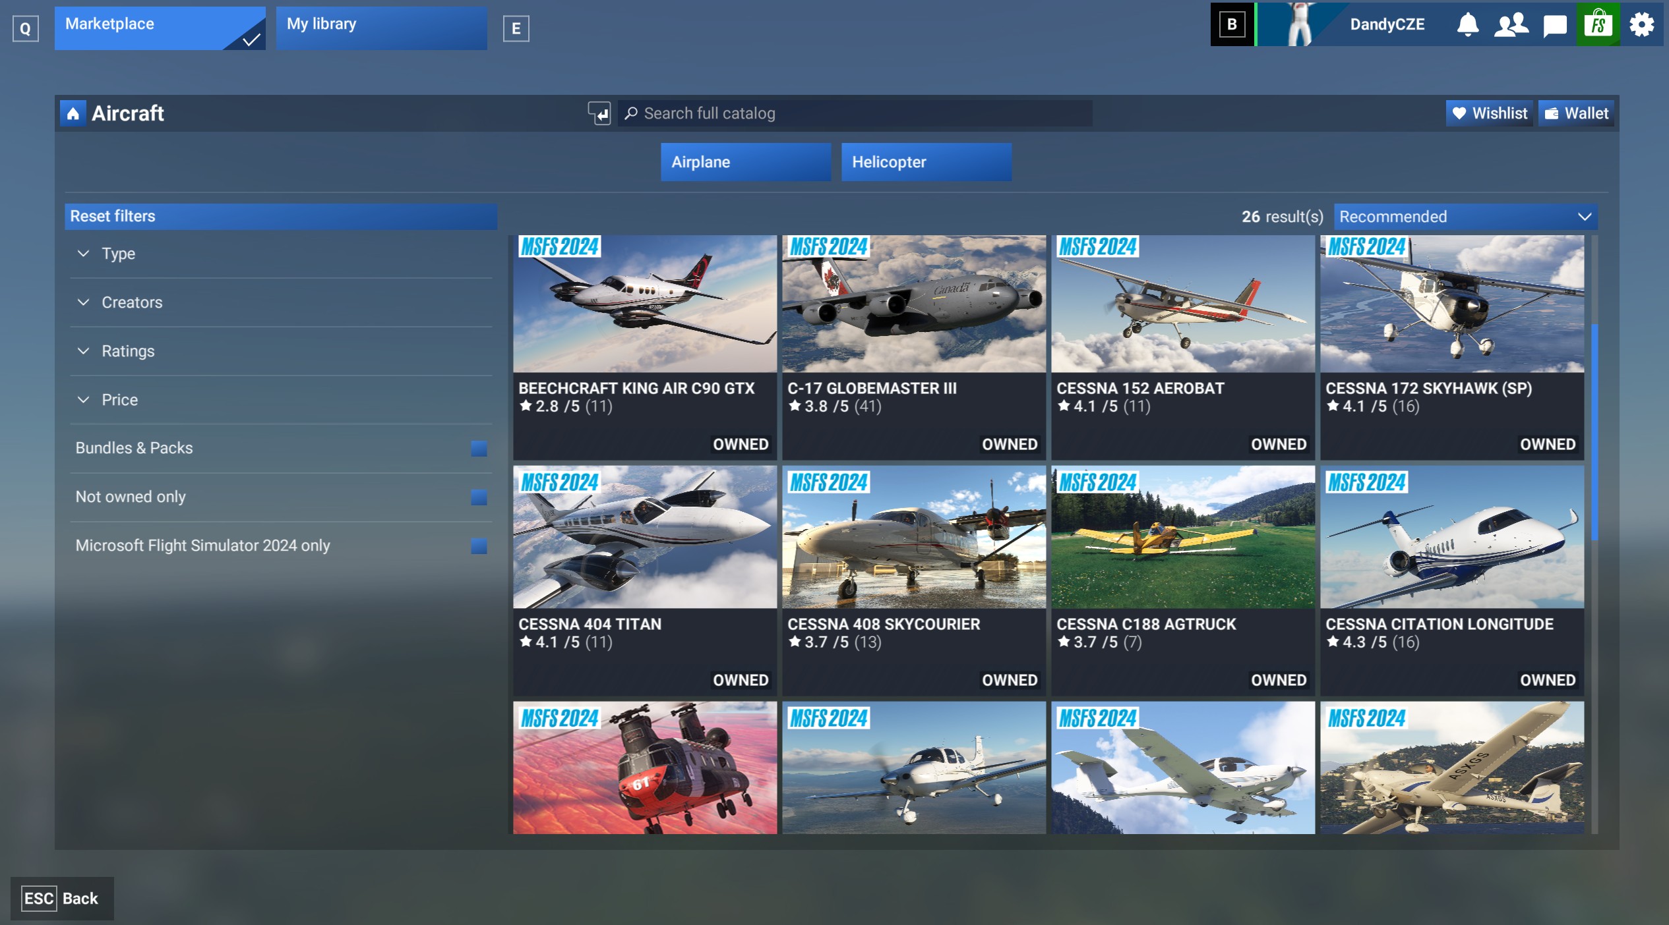The image size is (1669, 925).
Task: Click the enter-key icon beside search
Action: 599,113
